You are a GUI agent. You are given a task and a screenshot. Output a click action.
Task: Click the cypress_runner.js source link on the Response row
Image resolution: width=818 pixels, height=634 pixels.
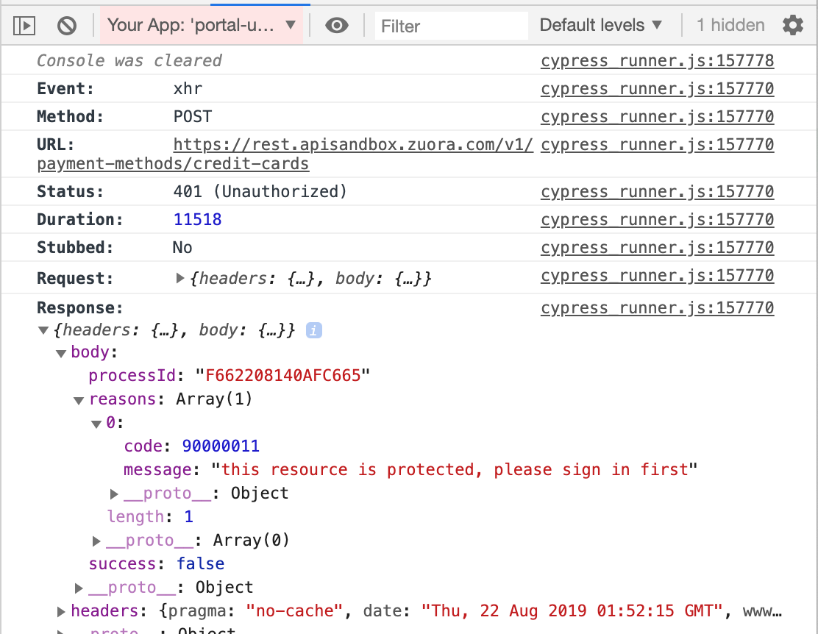click(657, 307)
